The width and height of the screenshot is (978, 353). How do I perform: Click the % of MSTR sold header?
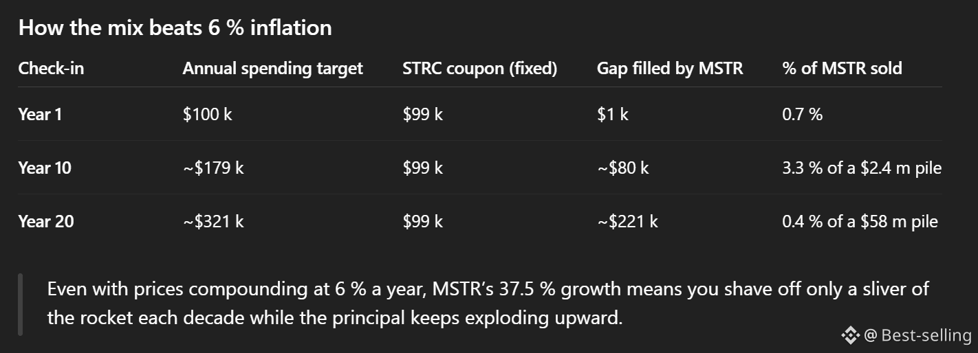[842, 69]
